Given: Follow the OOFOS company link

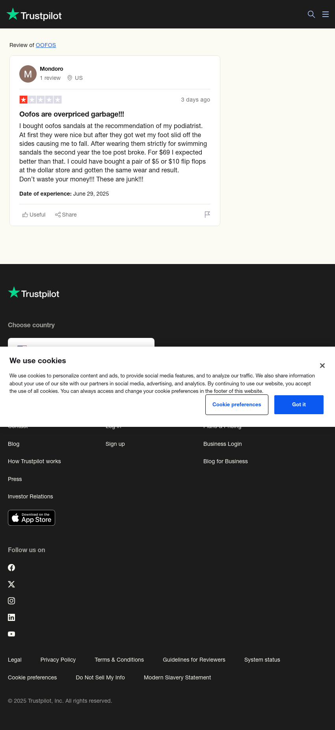Looking at the screenshot, I should point(46,45).
